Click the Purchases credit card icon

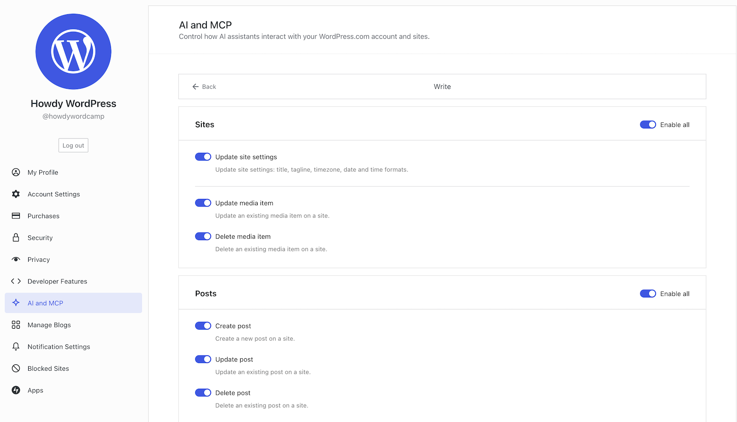(x=16, y=216)
